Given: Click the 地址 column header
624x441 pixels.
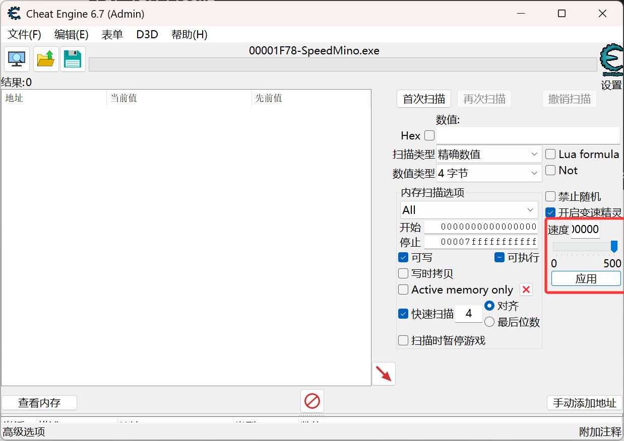Looking at the screenshot, I should pyautogui.click(x=54, y=98).
